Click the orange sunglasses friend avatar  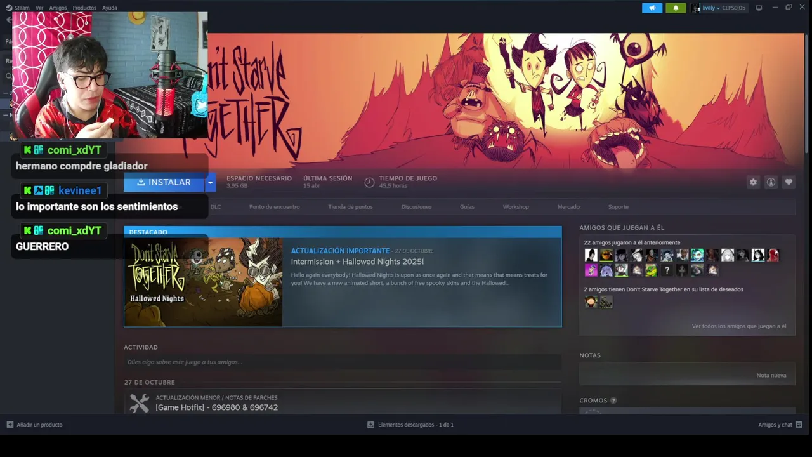606,255
